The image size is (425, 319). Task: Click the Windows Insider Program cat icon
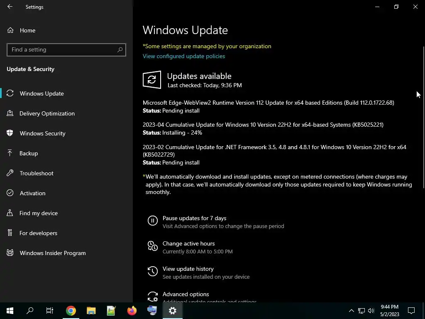point(10,253)
